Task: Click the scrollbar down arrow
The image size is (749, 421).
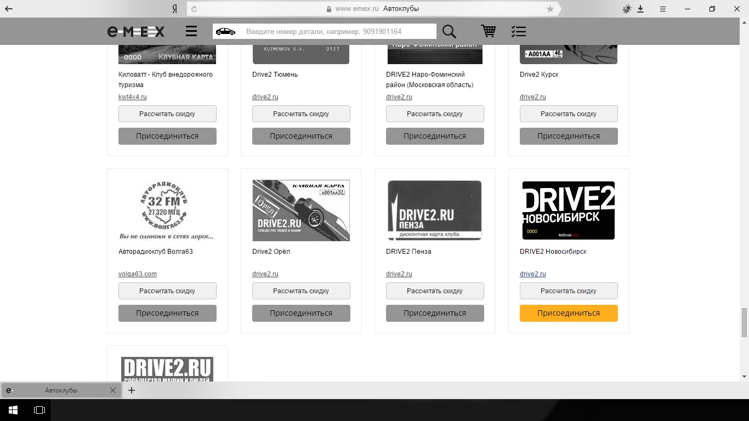Action: click(744, 377)
